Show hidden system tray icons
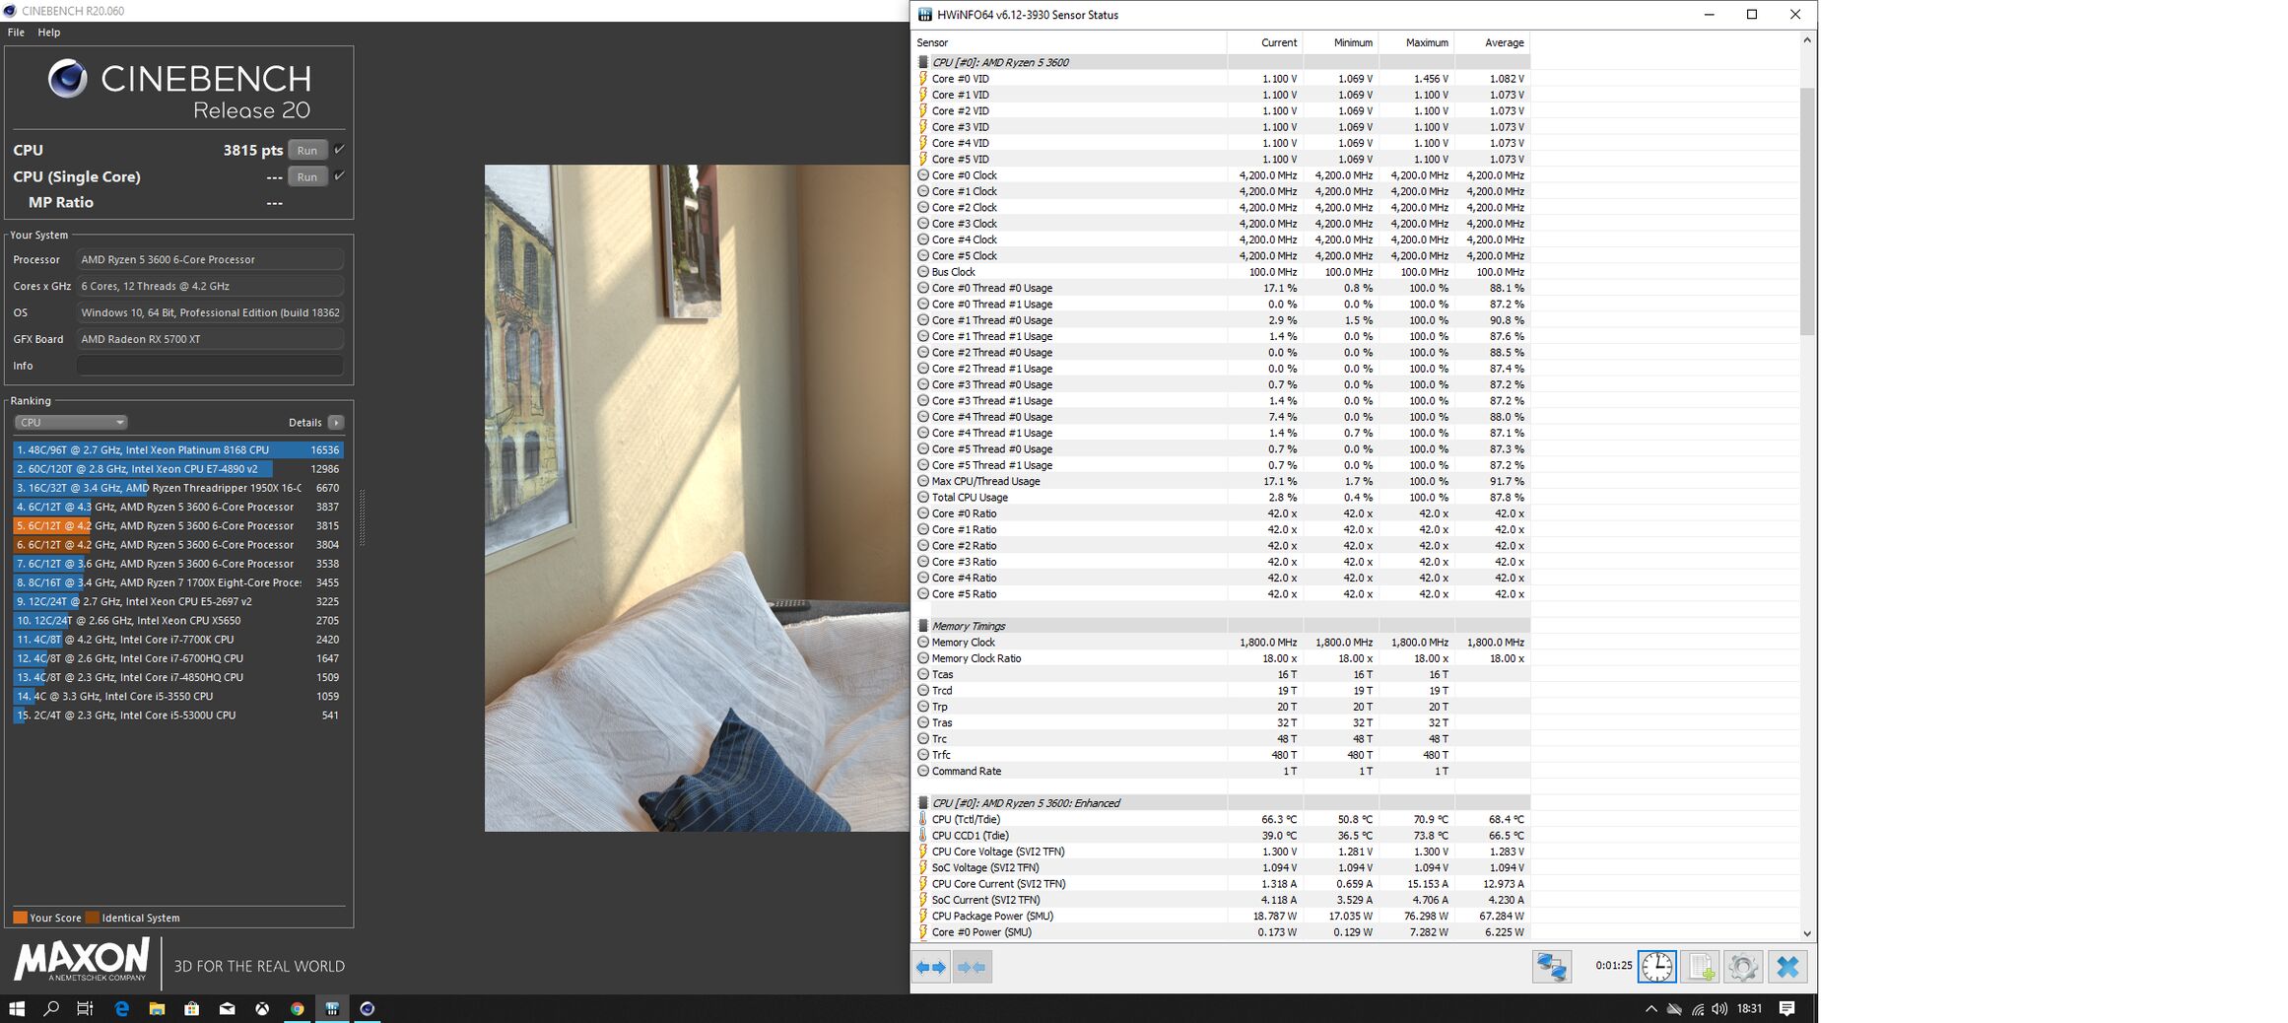The image size is (2288, 1023). pos(1650,1008)
